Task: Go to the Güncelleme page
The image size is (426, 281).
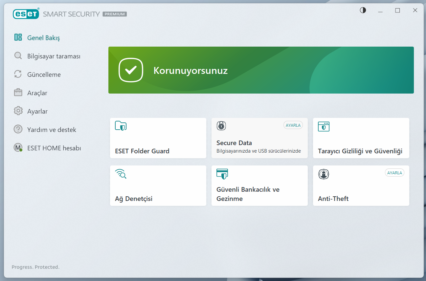Action: 44,75
